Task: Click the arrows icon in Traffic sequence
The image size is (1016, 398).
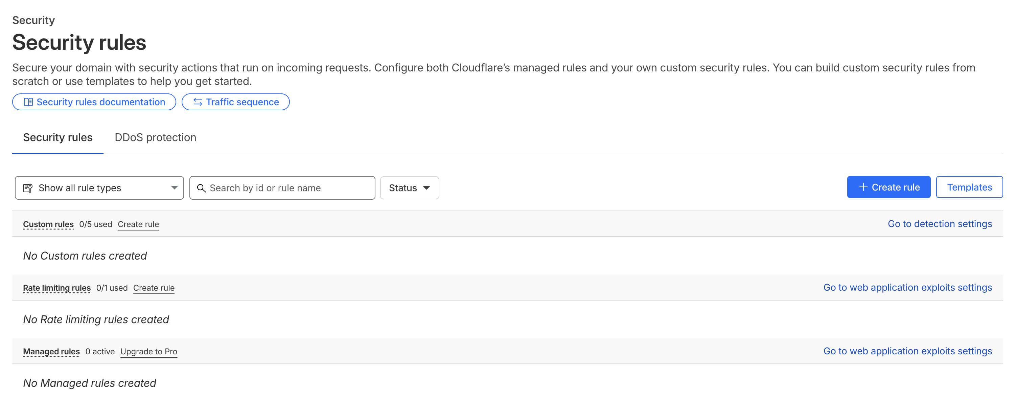Action: (x=198, y=102)
